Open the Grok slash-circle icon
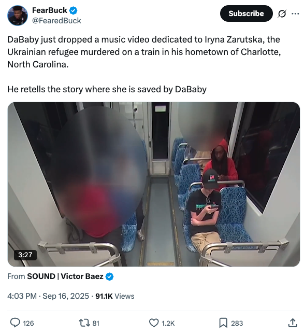Image resolution: width=304 pixels, height=334 pixels. pyautogui.click(x=282, y=13)
